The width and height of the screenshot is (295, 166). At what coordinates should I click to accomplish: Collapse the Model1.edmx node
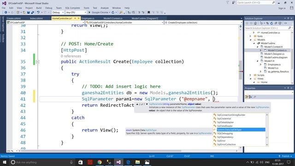coord(254,43)
